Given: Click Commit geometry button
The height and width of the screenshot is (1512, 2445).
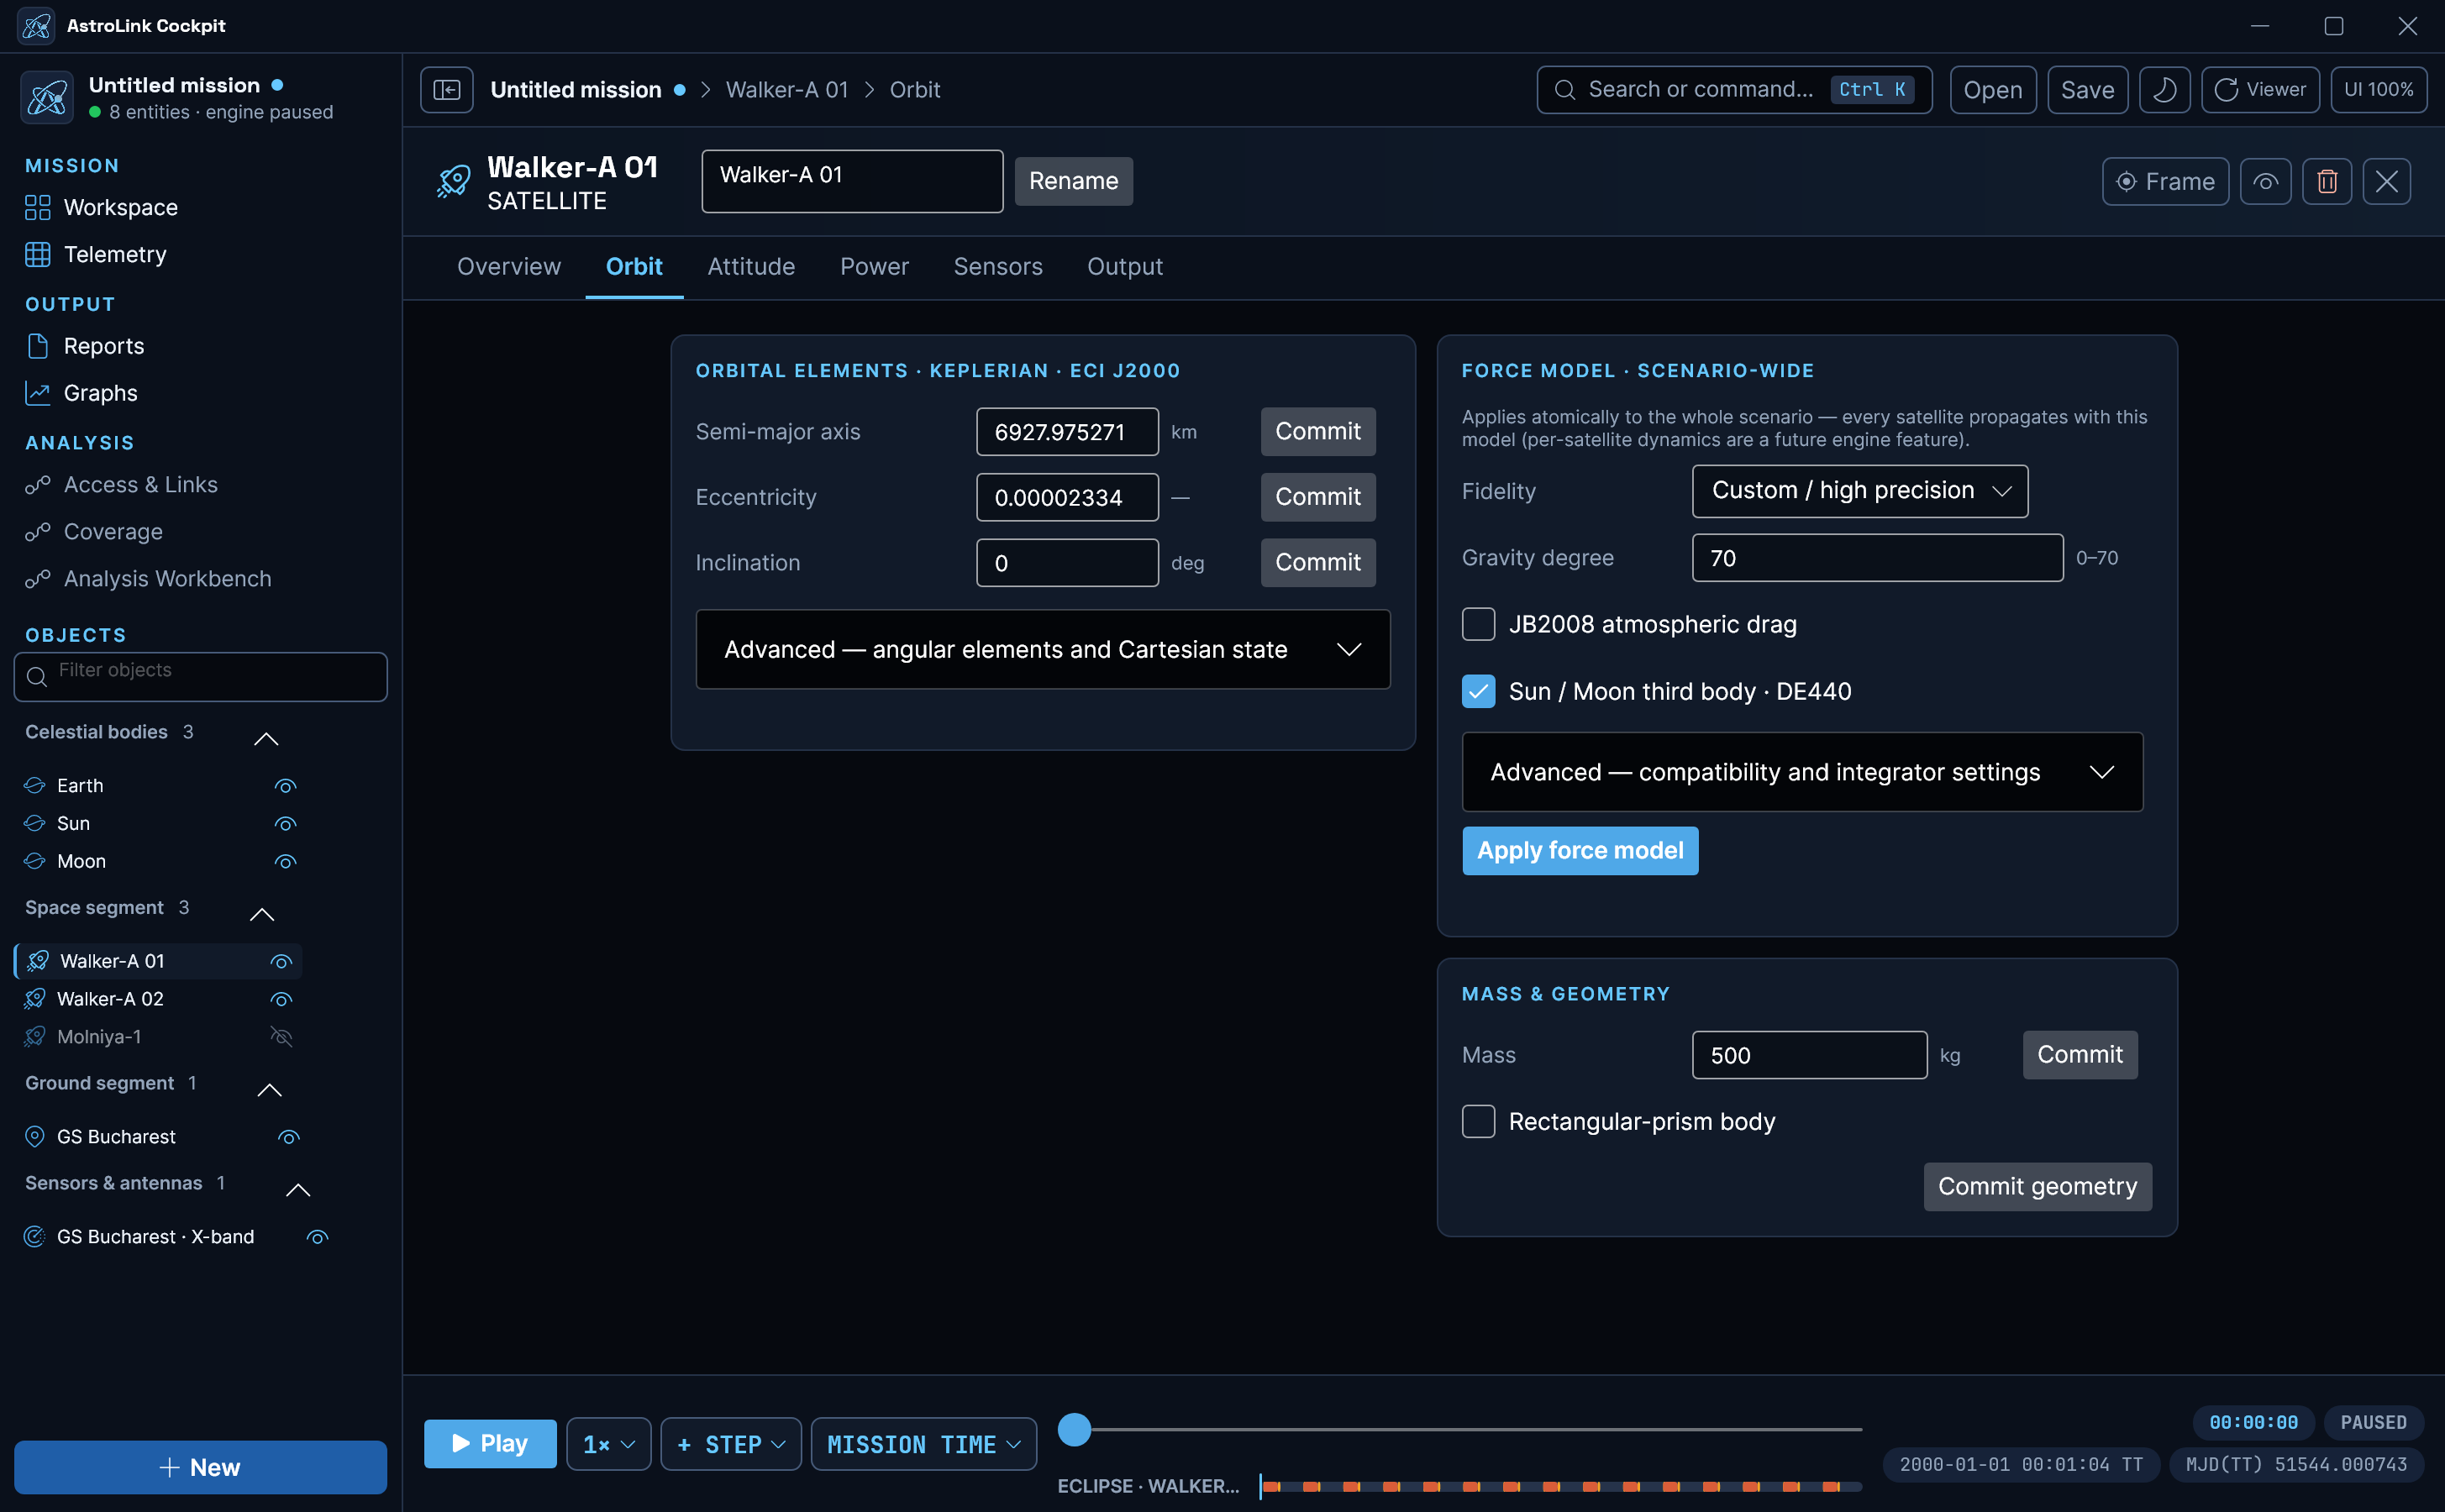Looking at the screenshot, I should pyautogui.click(x=2037, y=1186).
